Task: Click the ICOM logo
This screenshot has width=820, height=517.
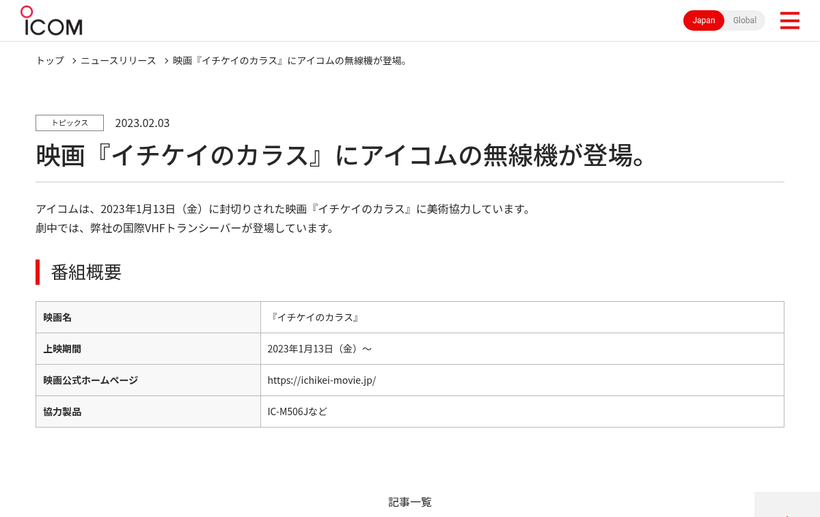Action: pyautogui.click(x=51, y=20)
